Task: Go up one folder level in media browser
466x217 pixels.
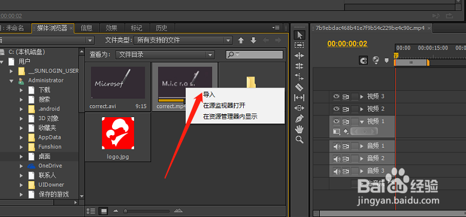Action: (x=241, y=40)
